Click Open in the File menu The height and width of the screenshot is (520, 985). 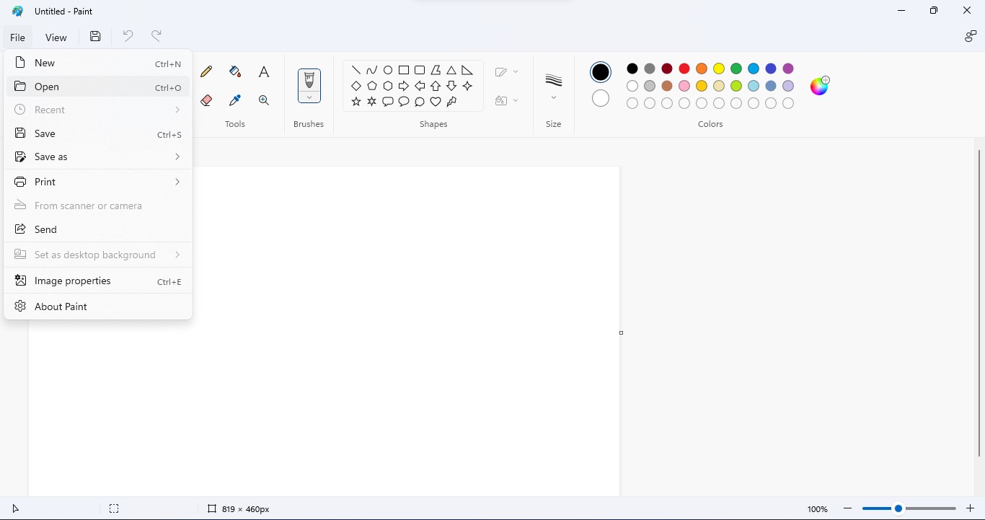pos(98,87)
